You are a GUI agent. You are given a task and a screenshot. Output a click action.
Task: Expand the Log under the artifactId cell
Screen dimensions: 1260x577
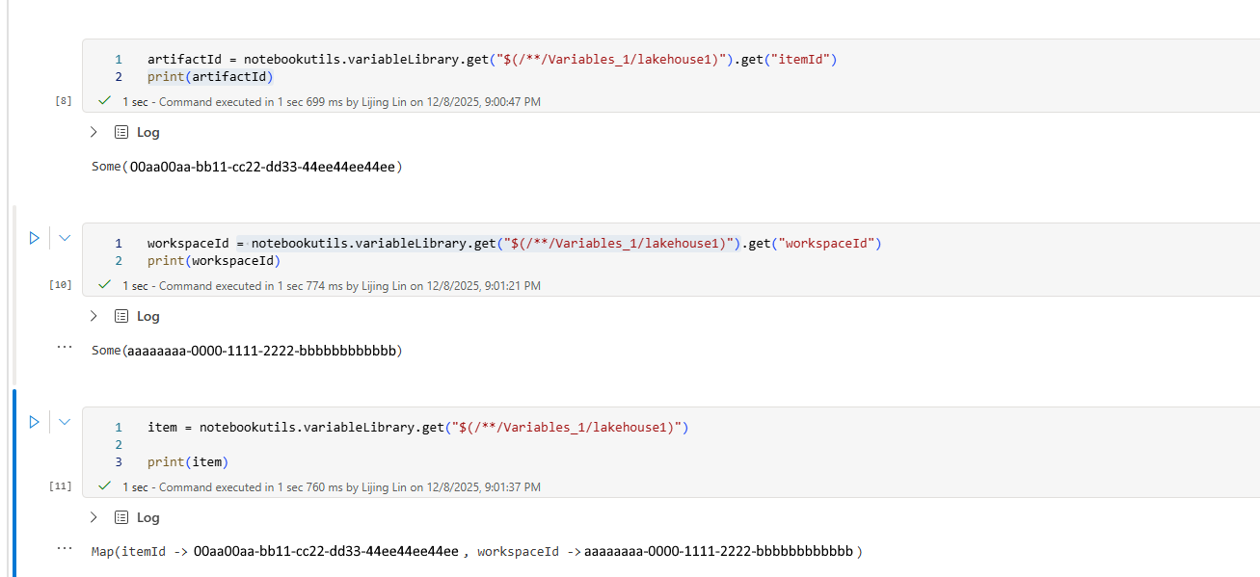pyautogui.click(x=94, y=132)
